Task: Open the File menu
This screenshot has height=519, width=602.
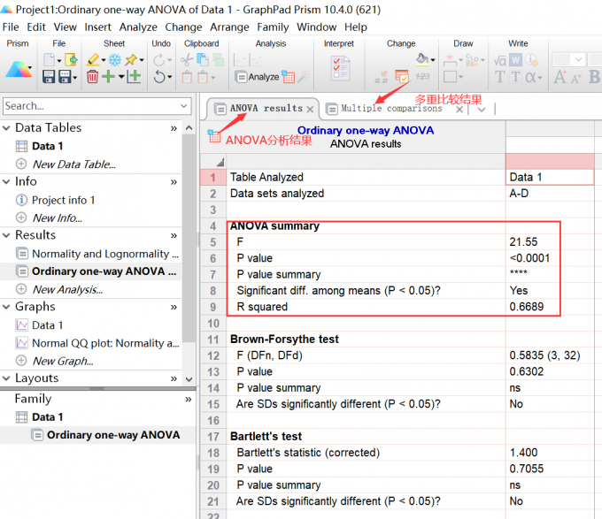Action: click(x=11, y=27)
